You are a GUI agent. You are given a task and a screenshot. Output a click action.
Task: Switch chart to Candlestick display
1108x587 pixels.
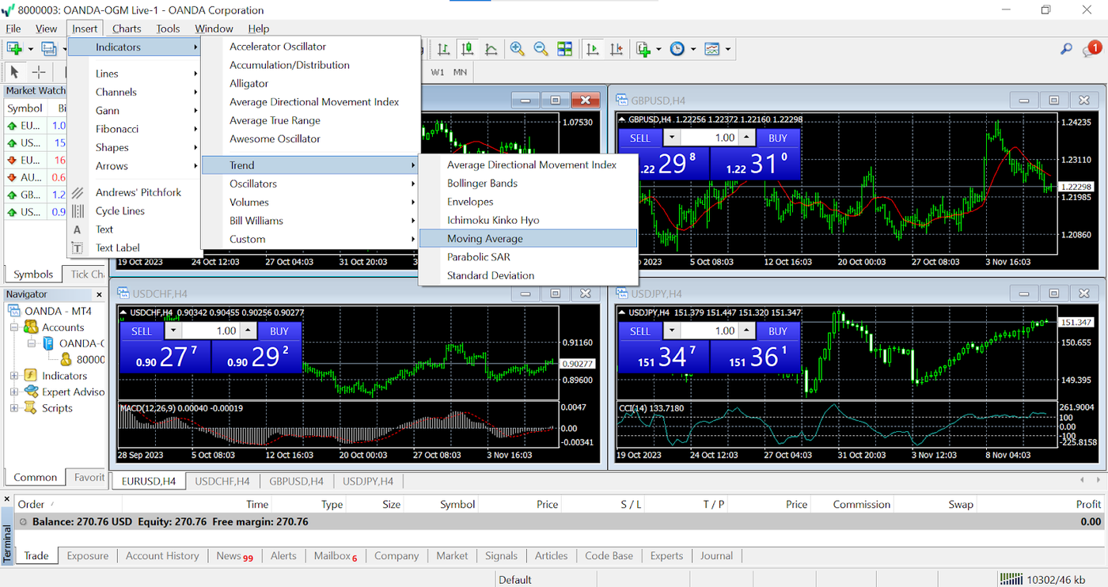pos(467,48)
